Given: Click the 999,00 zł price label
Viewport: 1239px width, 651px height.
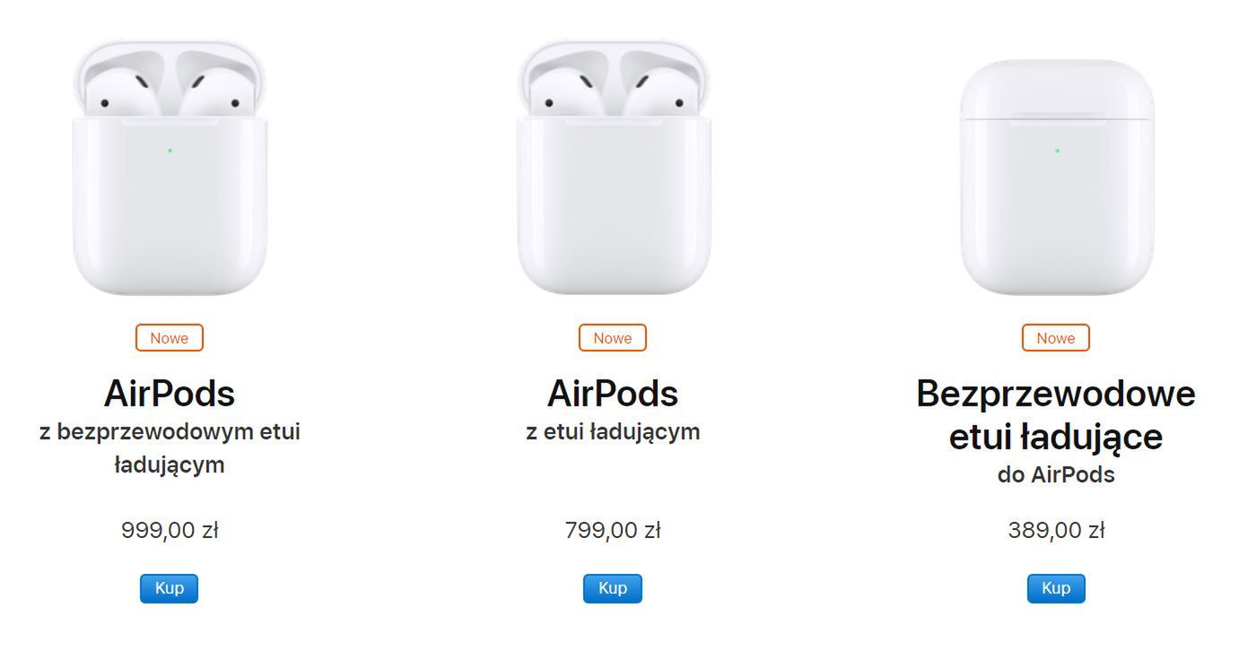Looking at the screenshot, I should (170, 530).
